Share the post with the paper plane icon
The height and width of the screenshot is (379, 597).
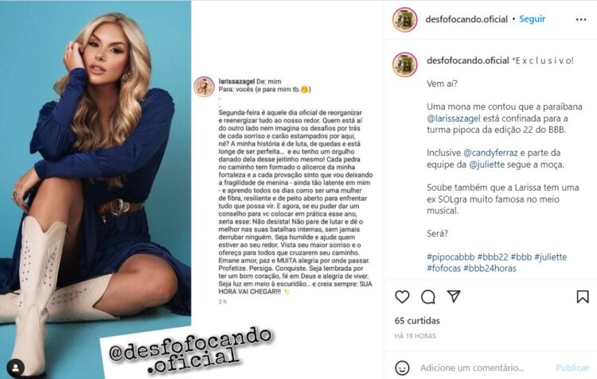pyautogui.click(x=454, y=296)
